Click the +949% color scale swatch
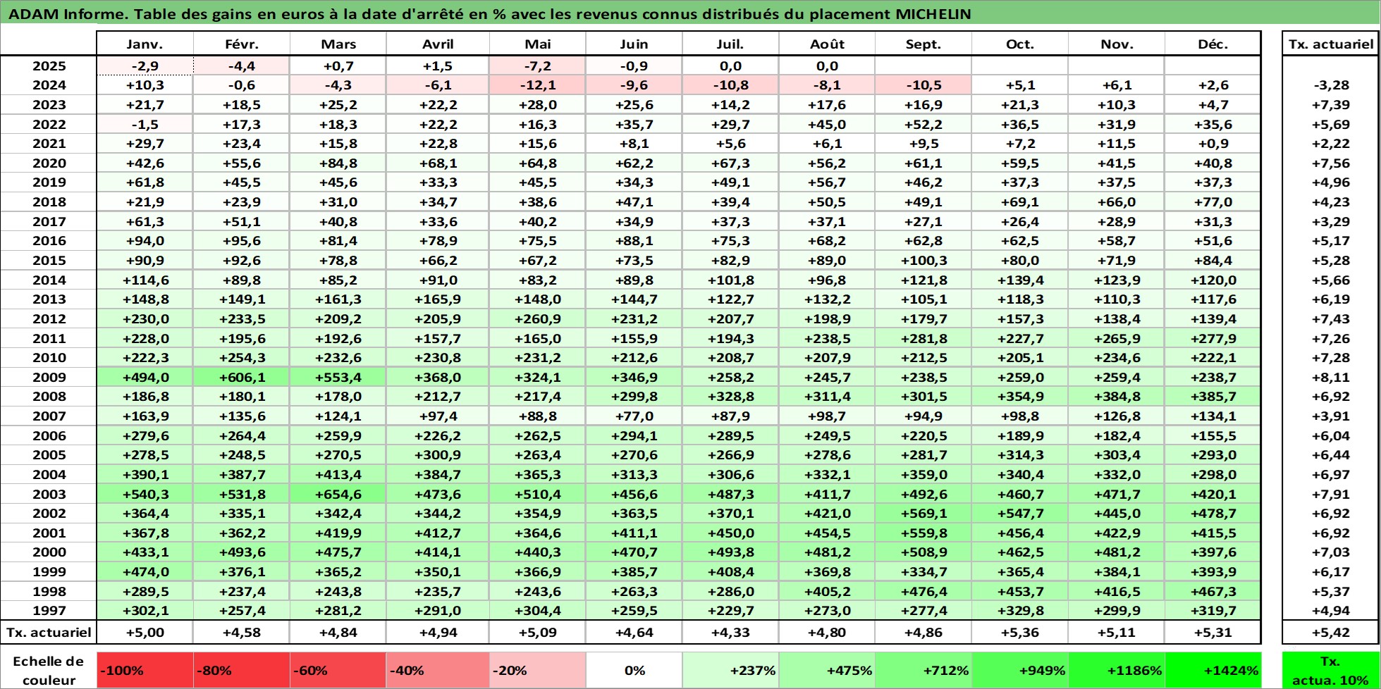 (1020, 670)
